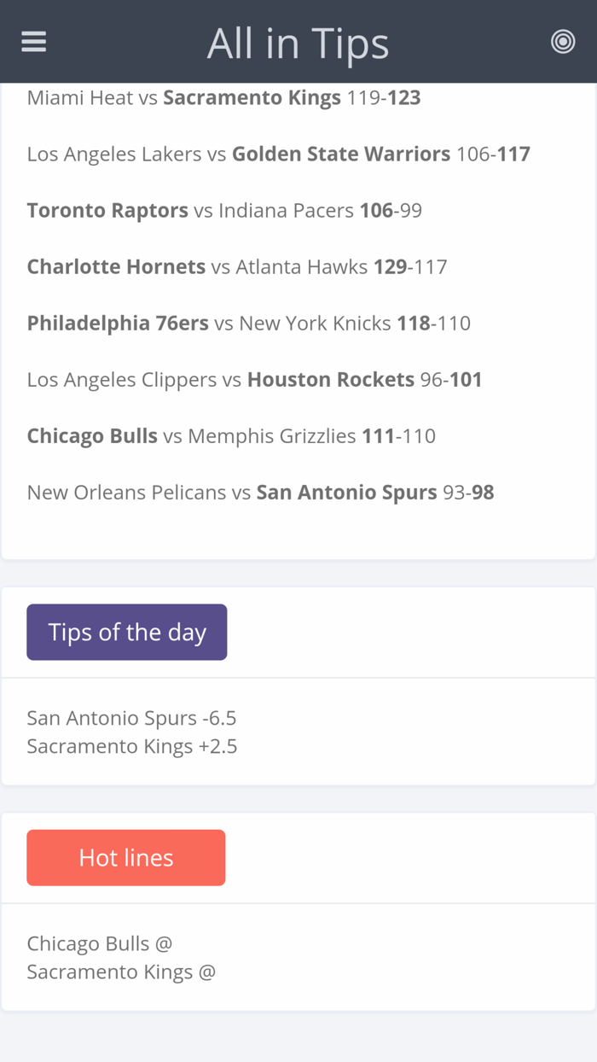Tap the San Antonio Spurs -6.5 tip
Image resolution: width=597 pixels, height=1062 pixels.
pyautogui.click(x=132, y=718)
